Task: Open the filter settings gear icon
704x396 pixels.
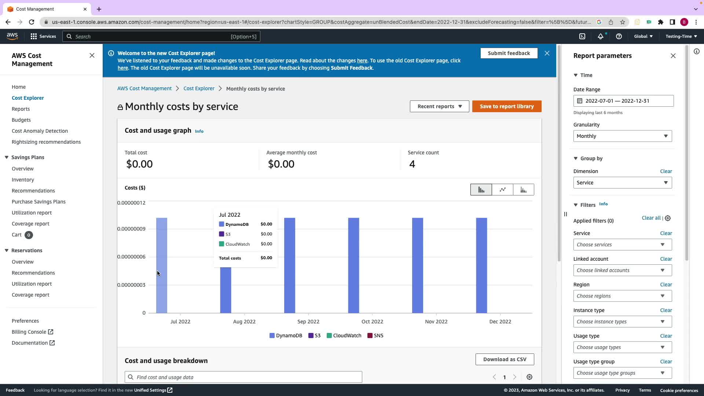Action: tap(668, 218)
